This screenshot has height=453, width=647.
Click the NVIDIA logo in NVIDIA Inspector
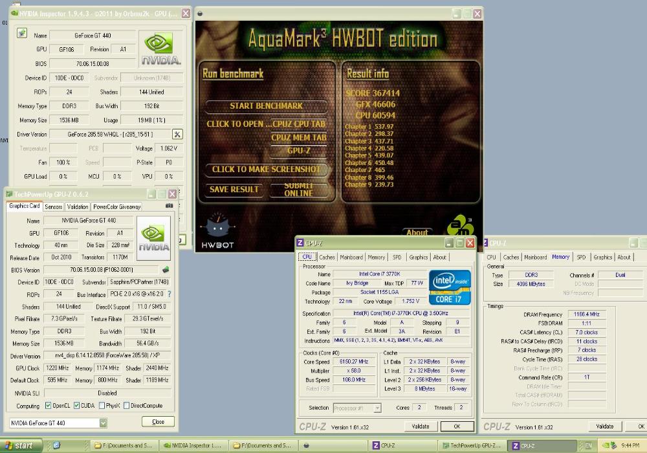[x=161, y=49]
